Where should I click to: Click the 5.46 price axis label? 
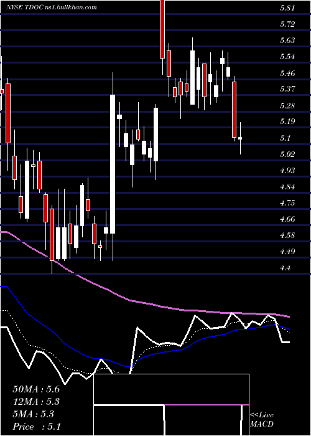point(287,73)
